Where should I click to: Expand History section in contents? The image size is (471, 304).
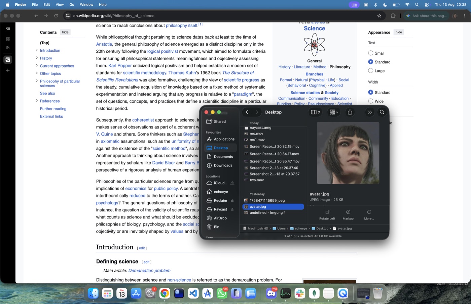[x=37, y=58]
